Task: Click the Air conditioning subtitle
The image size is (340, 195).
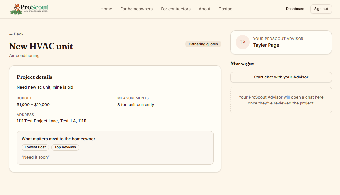Action: (x=24, y=56)
